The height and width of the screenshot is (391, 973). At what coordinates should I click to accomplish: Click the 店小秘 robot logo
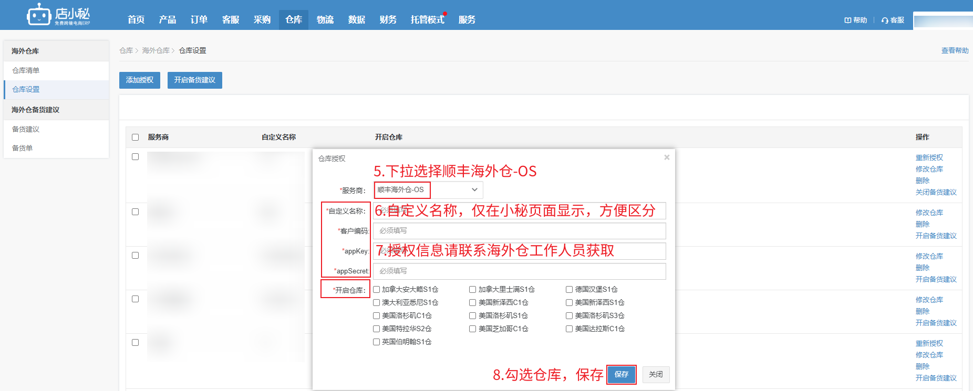click(58, 15)
